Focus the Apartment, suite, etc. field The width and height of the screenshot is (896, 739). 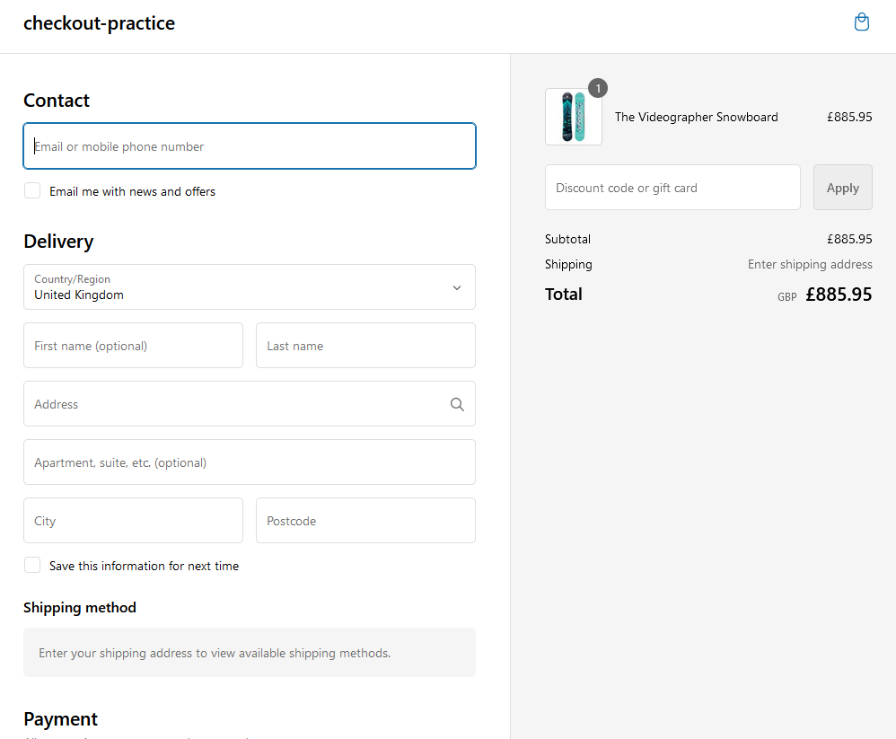pos(249,462)
